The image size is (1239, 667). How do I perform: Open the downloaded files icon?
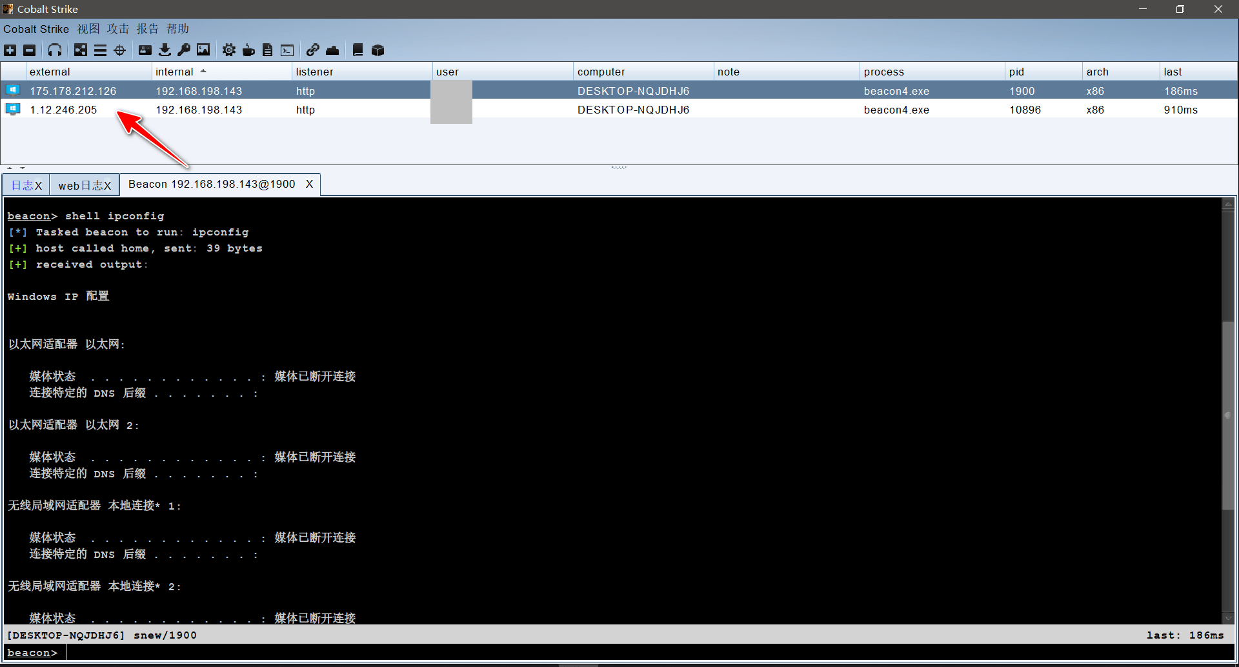click(x=165, y=50)
